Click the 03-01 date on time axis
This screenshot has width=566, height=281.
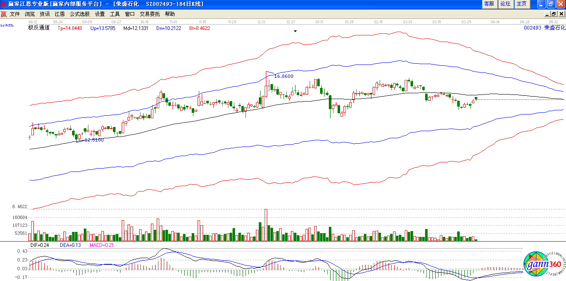[408, 21]
